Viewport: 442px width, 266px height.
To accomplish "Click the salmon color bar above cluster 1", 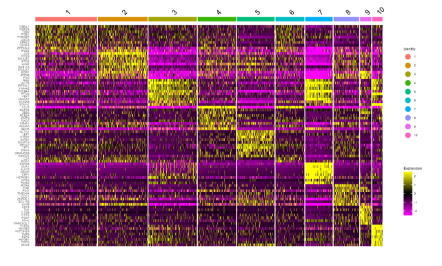I will click(x=66, y=19).
